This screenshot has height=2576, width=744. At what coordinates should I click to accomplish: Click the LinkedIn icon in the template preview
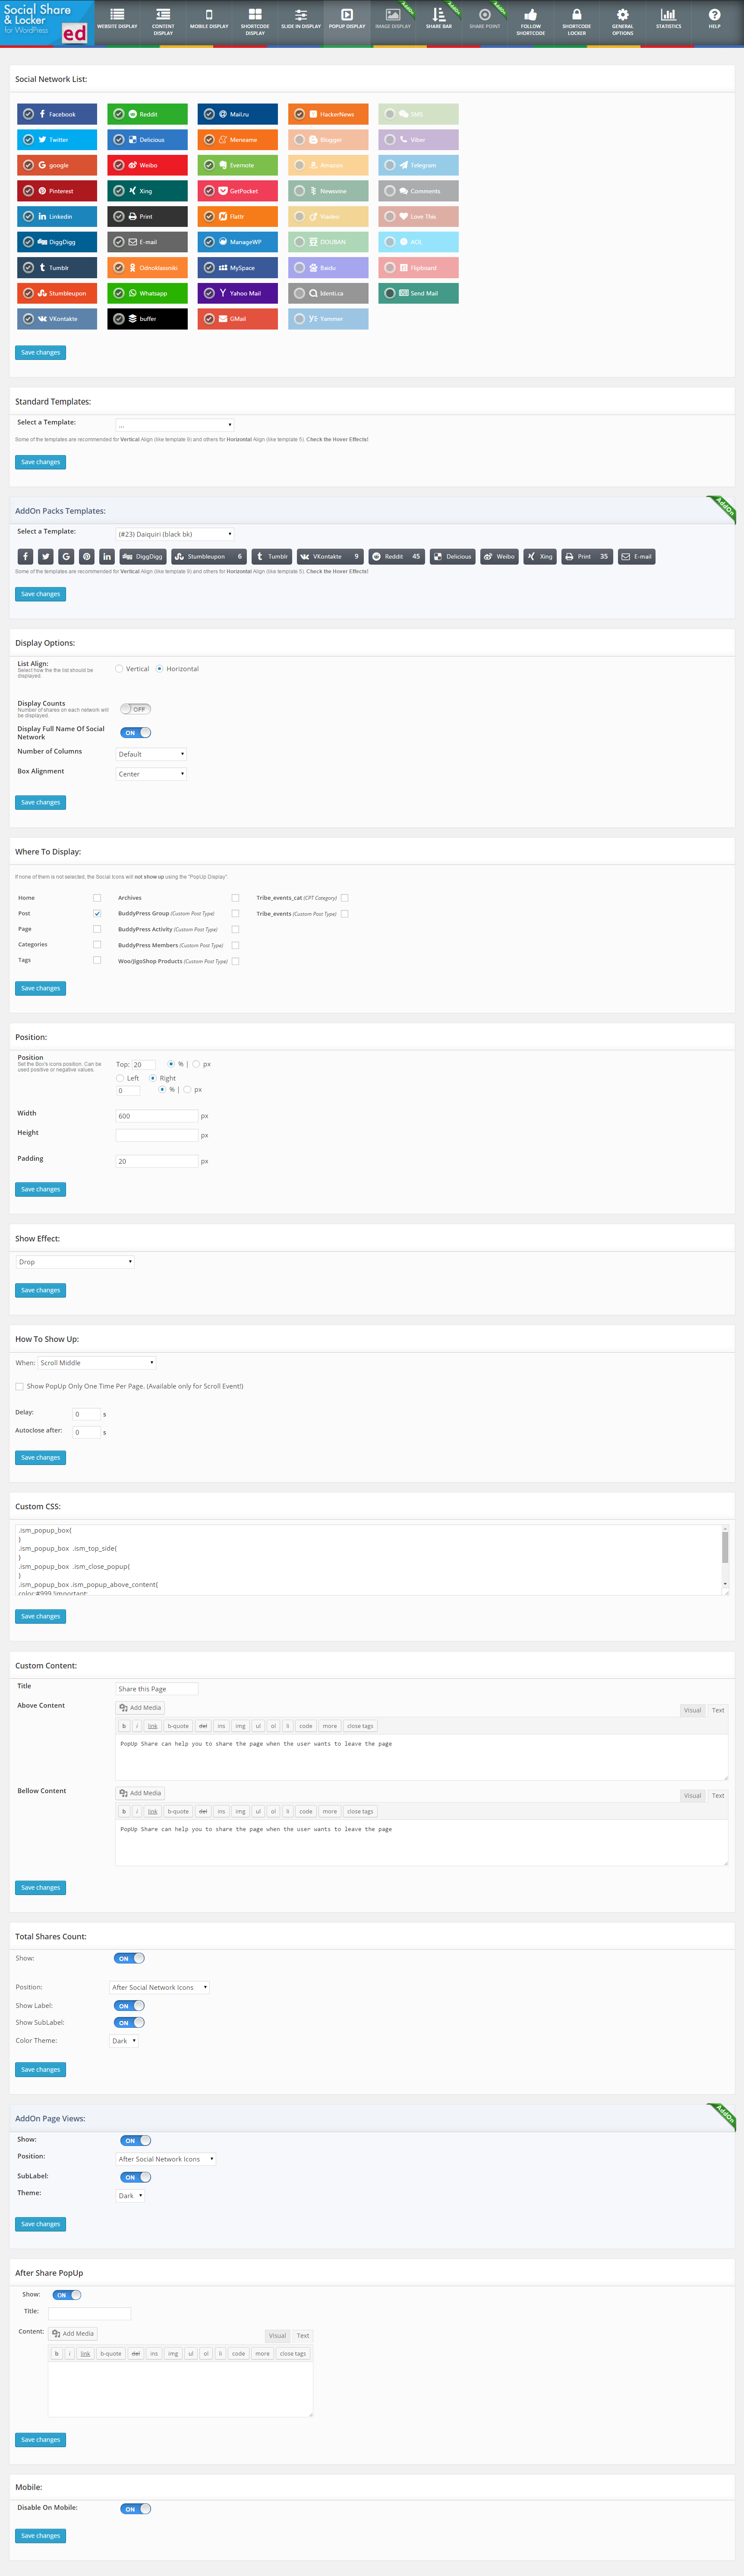tap(106, 556)
